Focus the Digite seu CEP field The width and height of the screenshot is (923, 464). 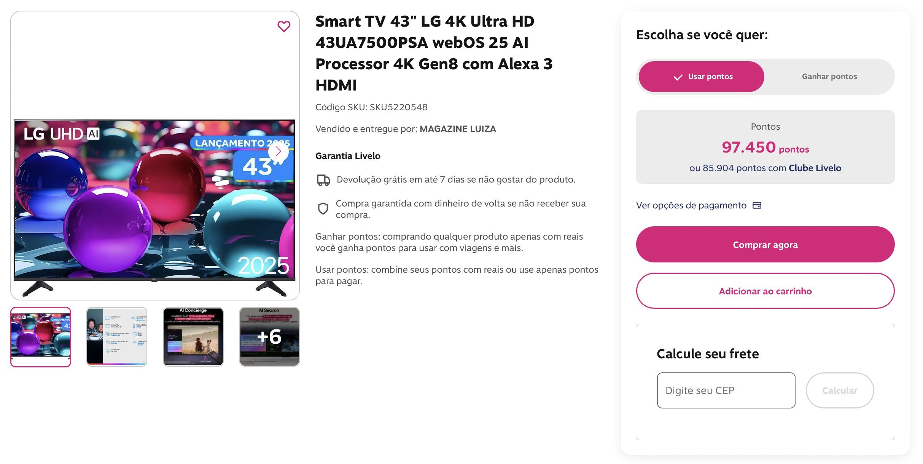[x=726, y=391]
